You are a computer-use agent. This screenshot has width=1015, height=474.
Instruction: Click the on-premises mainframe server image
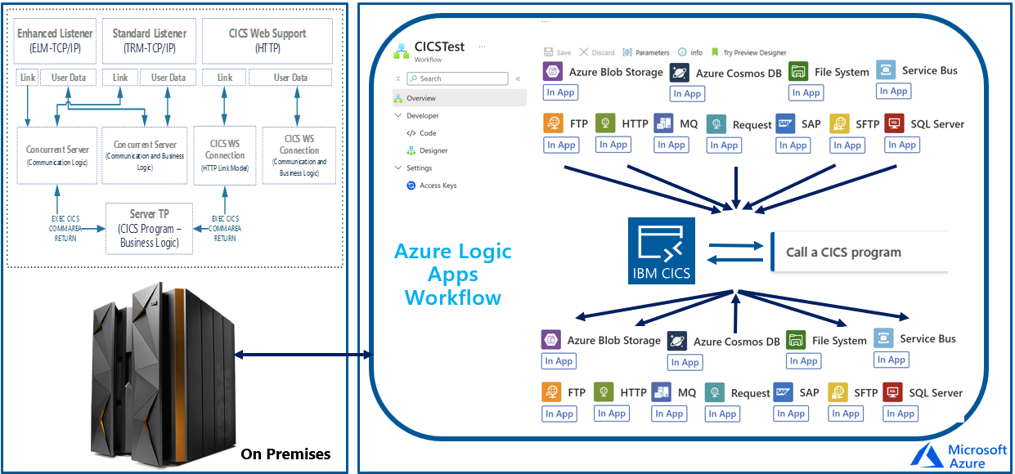click(162, 372)
